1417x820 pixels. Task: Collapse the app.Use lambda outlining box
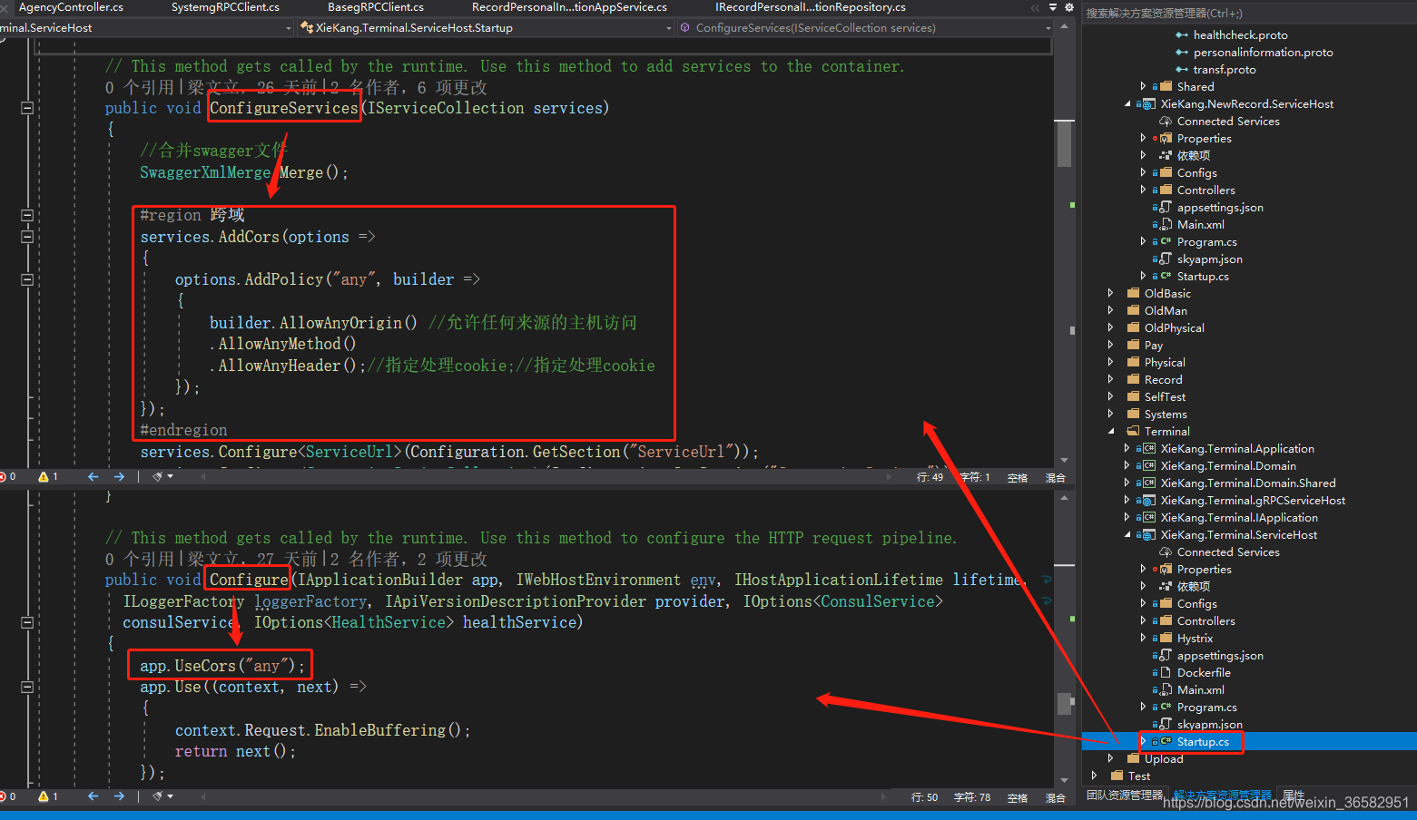click(x=27, y=688)
